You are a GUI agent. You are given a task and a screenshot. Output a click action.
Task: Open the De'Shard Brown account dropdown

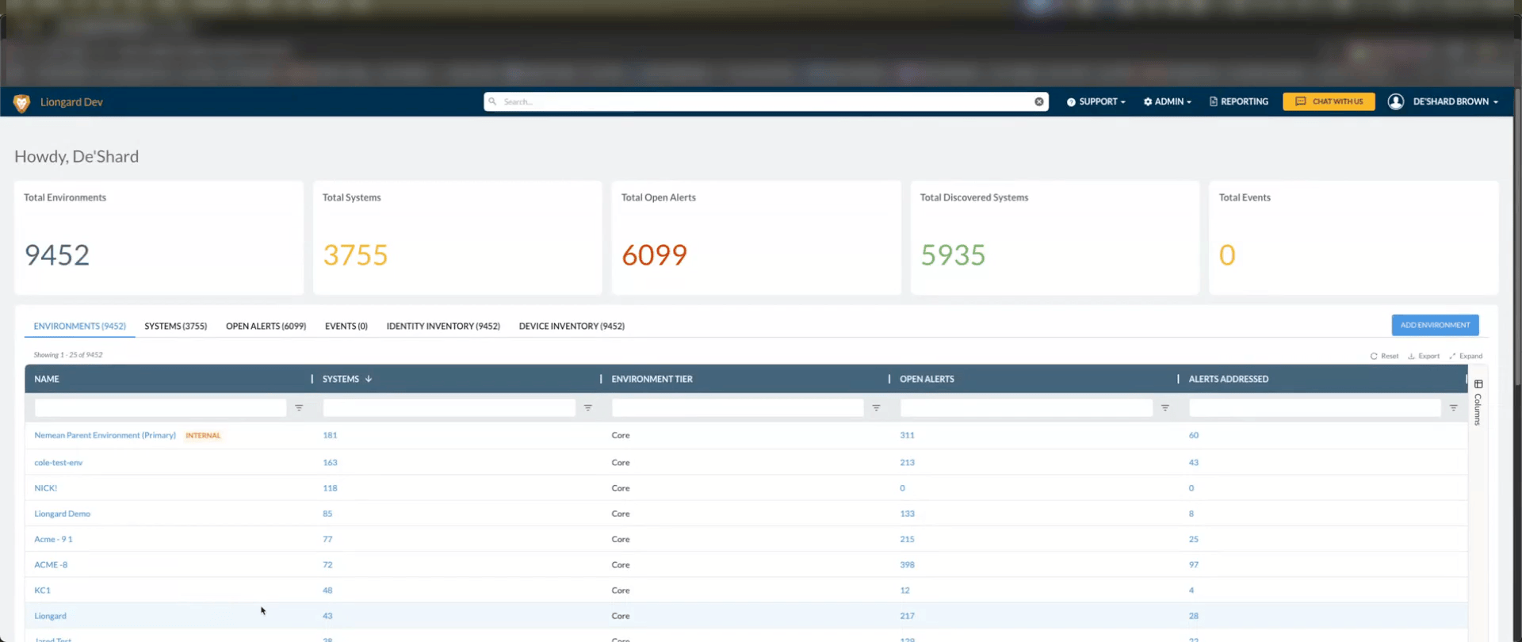point(1455,101)
